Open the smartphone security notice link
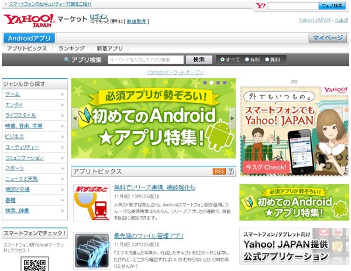Screen dimensions: 351x271 (50, 4)
